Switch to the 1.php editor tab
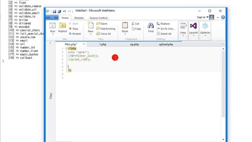The width and height of the screenshot is (252, 142). click(103, 44)
